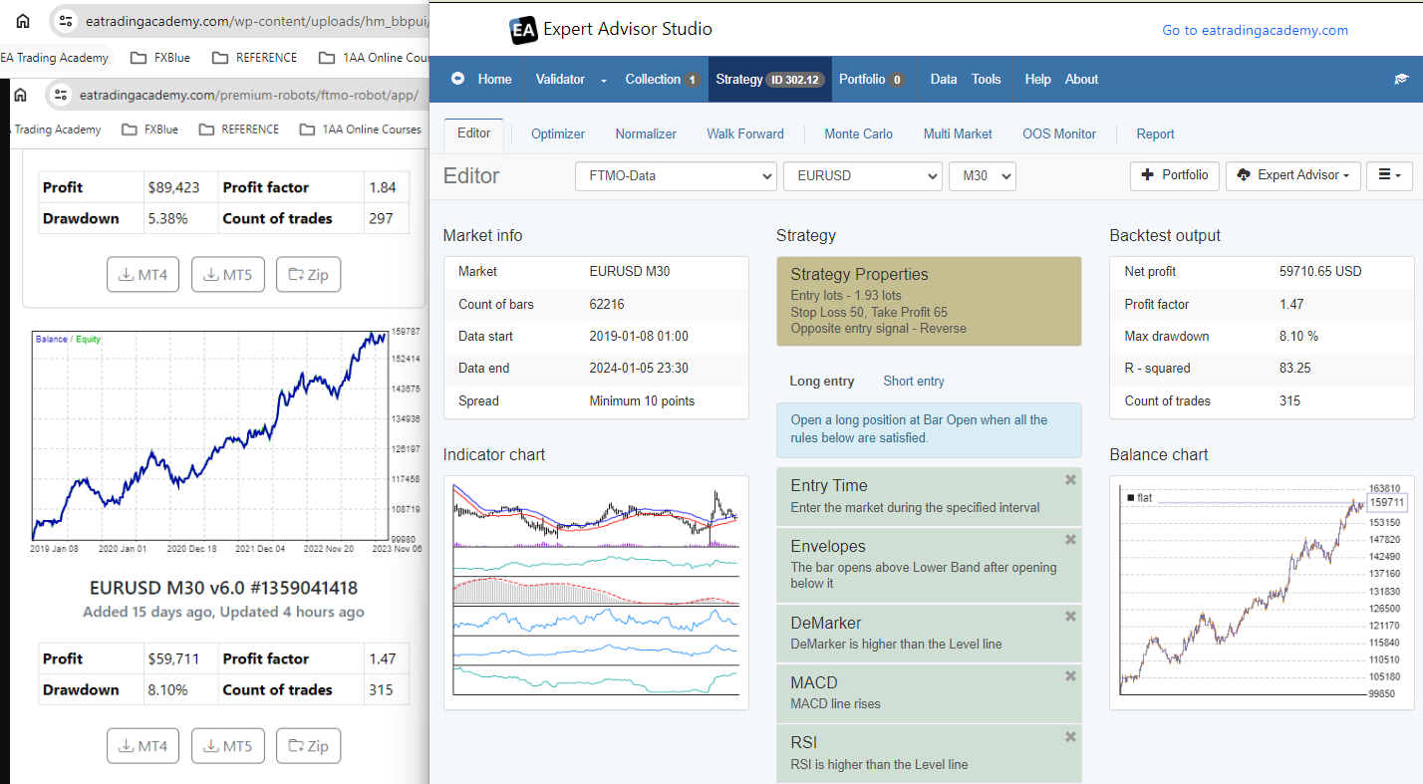Open the FXBlue bookmark folder in top bookmarks bar
This screenshot has height=784, width=1423.
160,57
